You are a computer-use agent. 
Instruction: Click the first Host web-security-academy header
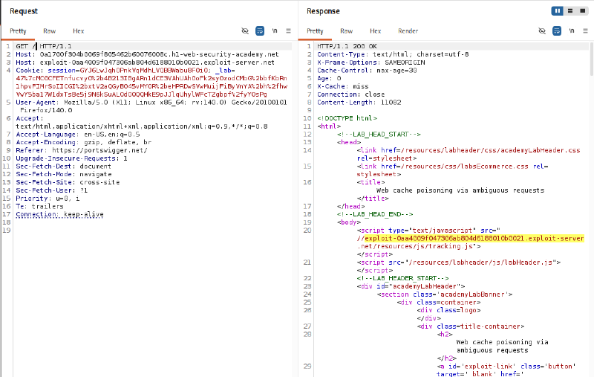(x=147, y=54)
